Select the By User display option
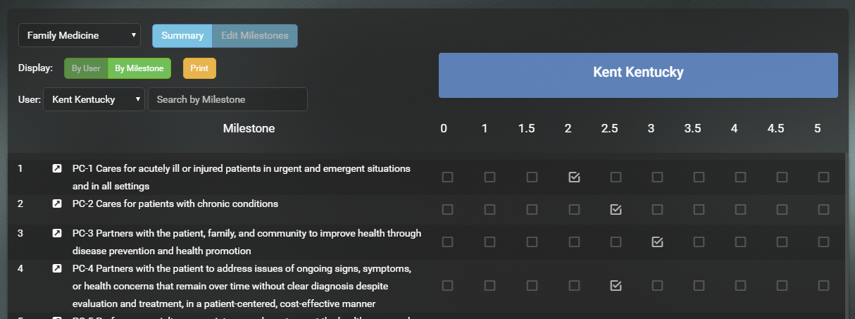Screen dimensions: 855x319 [86, 68]
